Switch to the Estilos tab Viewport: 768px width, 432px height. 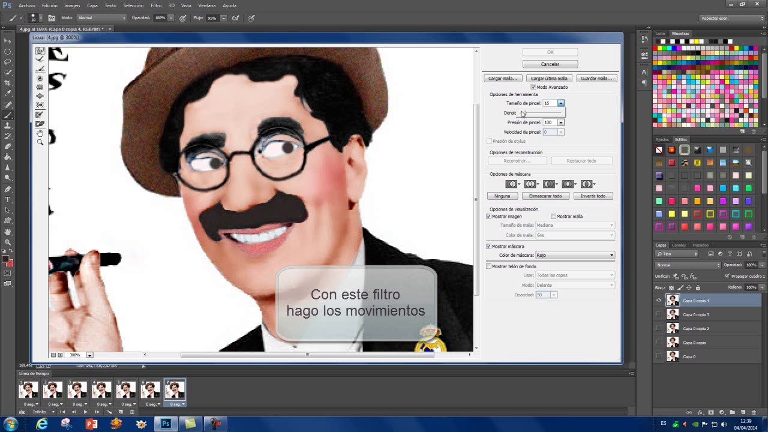point(681,139)
